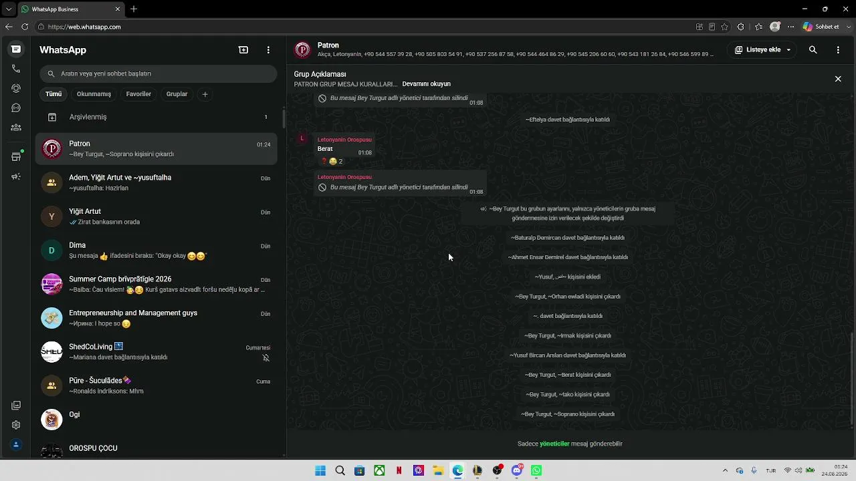Open the Patron chat in the list
The height and width of the screenshot is (481, 856).
click(x=157, y=148)
